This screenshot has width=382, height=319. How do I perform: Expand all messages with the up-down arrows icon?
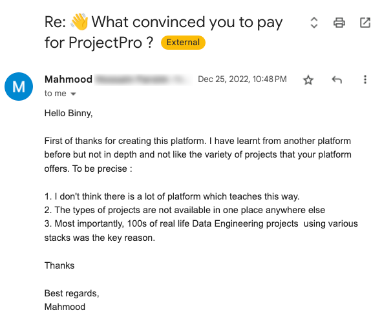pyautogui.click(x=314, y=23)
